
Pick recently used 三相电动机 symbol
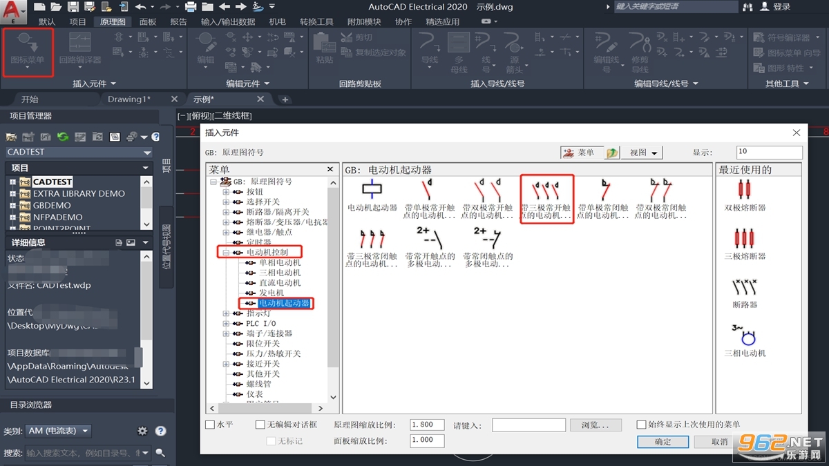pyautogui.click(x=745, y=340)
